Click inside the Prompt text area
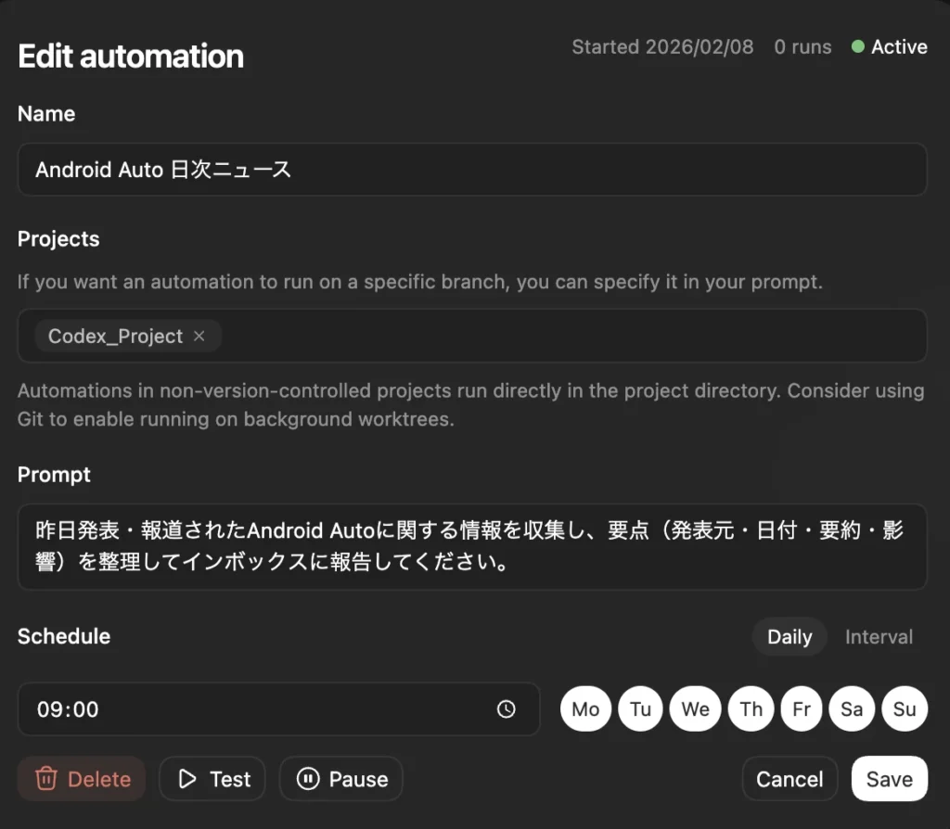 (x=471, y=547)
